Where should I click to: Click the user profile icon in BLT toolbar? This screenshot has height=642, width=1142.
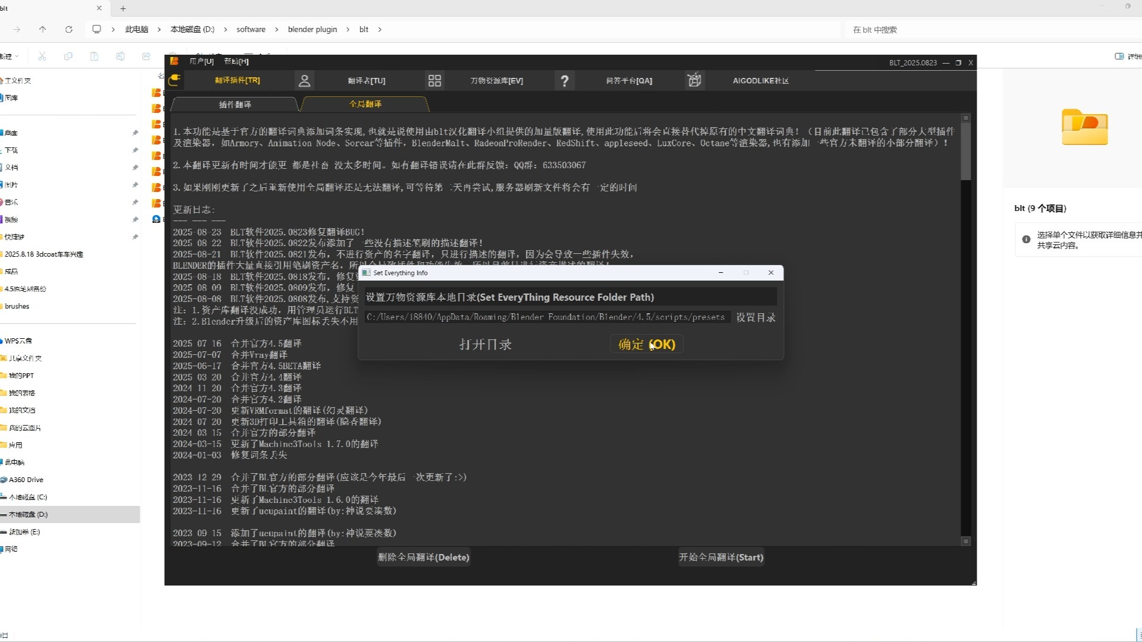305,80
